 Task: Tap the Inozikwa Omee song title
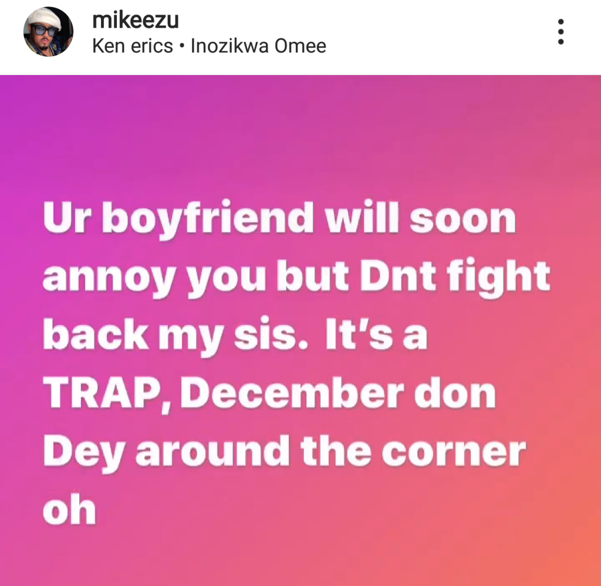pyautogui.click(x=258, y=46)
